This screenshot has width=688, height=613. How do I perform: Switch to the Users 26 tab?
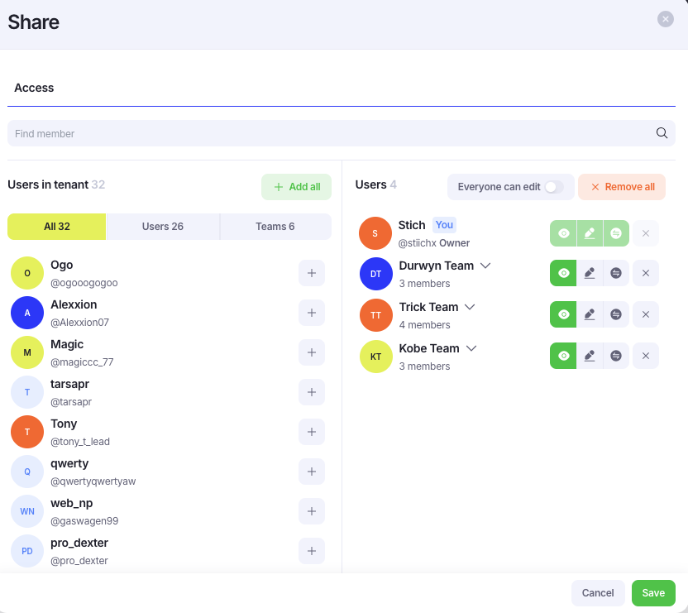(x=163, y=227)
